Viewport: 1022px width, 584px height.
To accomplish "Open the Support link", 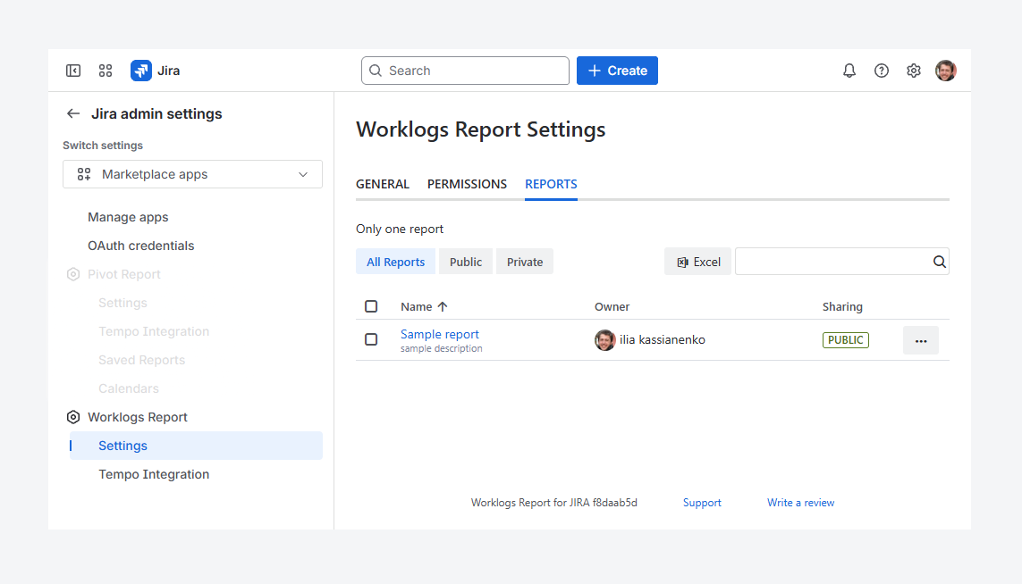I will coord(702,503).
